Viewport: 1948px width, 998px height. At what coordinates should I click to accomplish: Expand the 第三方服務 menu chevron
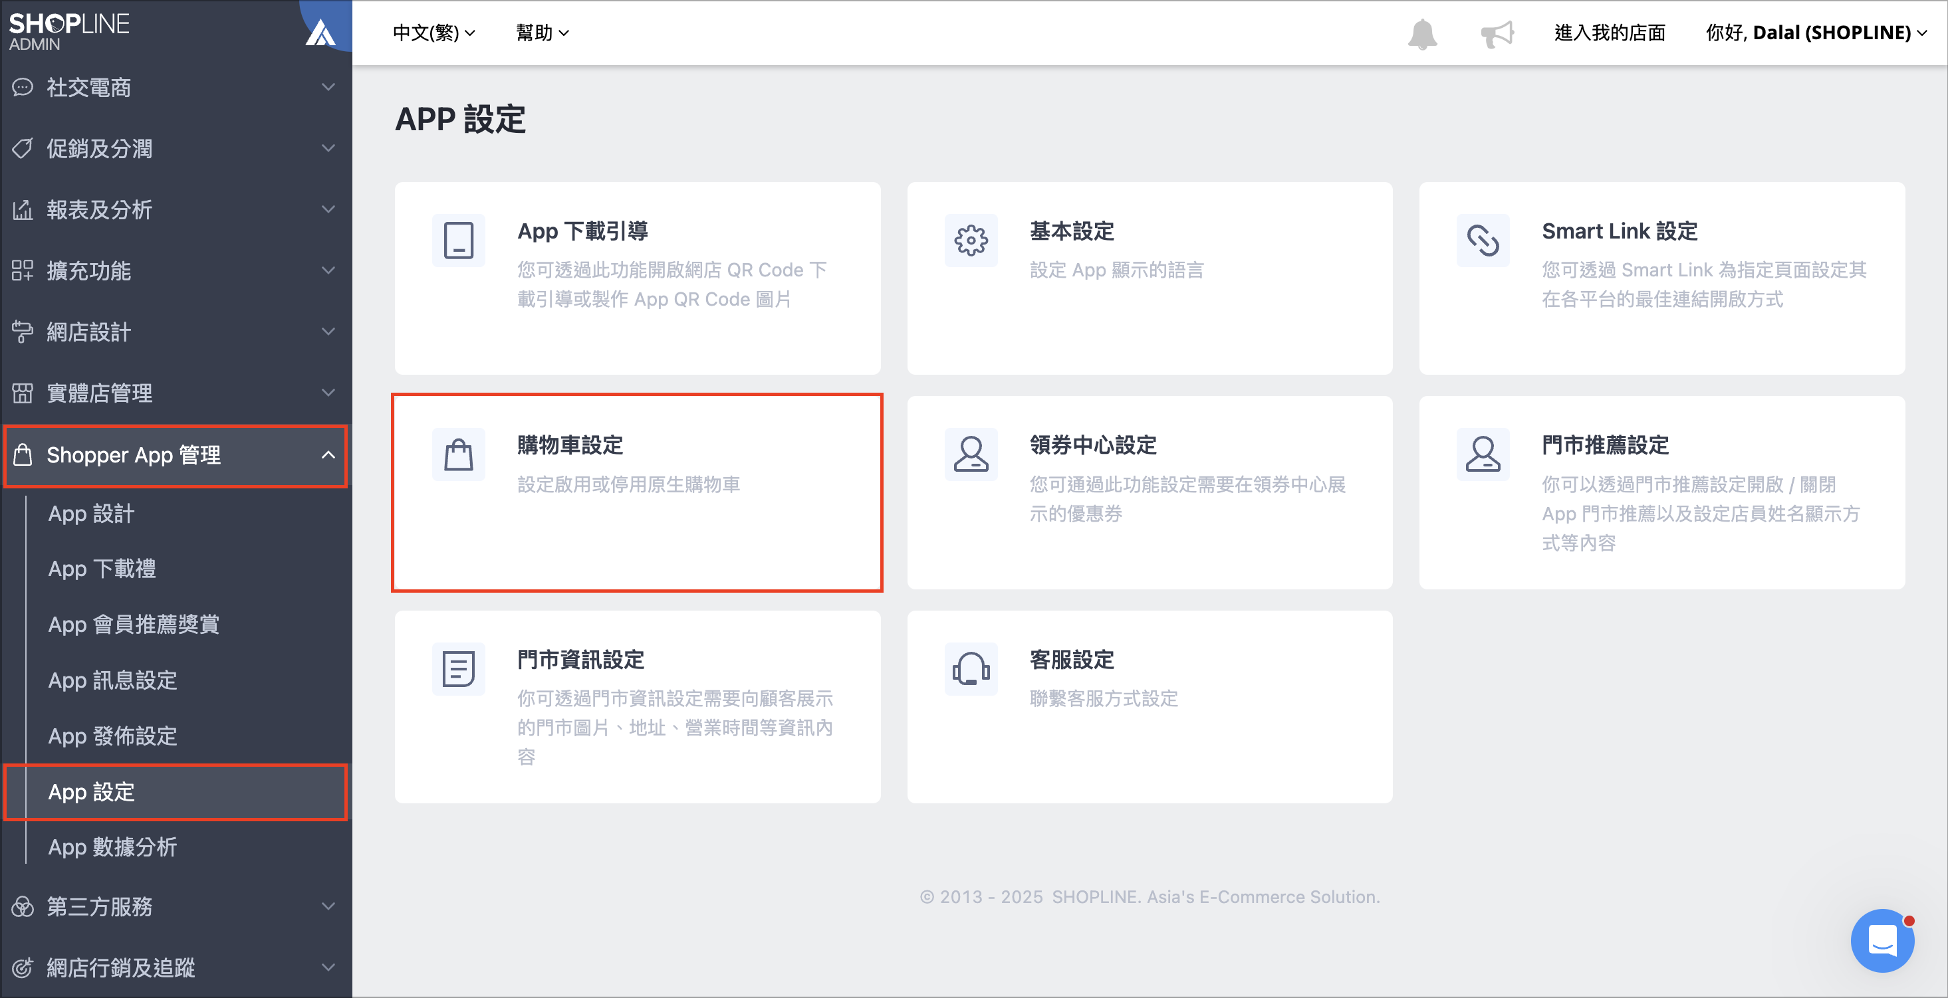pyautogui.click(x=328, y=906)
